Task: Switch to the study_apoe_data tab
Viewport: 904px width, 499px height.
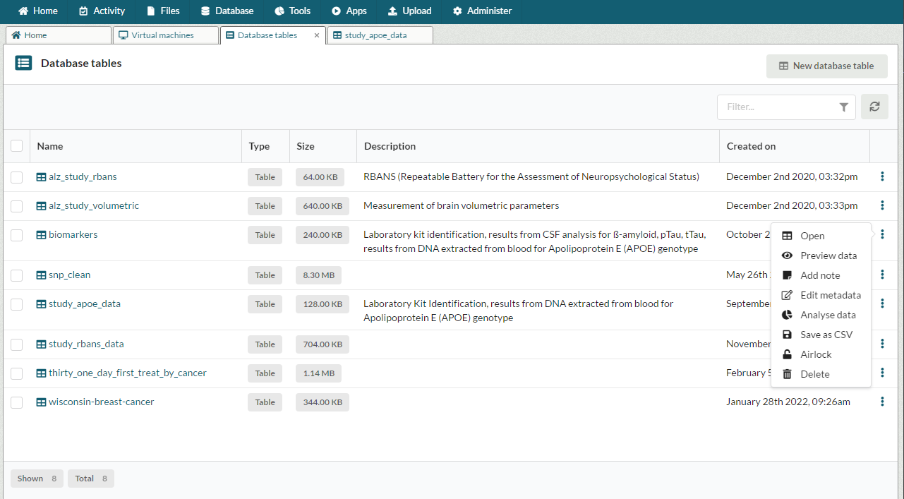Action: tap(375, 35)
